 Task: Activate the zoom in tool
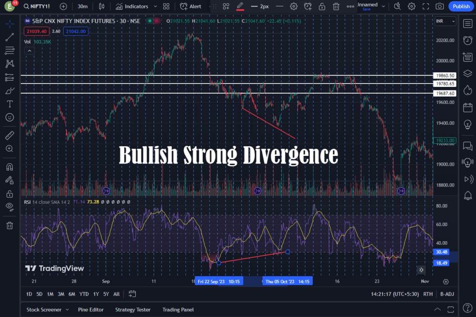click(x=10, y=149)
